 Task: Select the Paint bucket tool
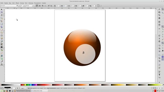click(x=2, y=56)
